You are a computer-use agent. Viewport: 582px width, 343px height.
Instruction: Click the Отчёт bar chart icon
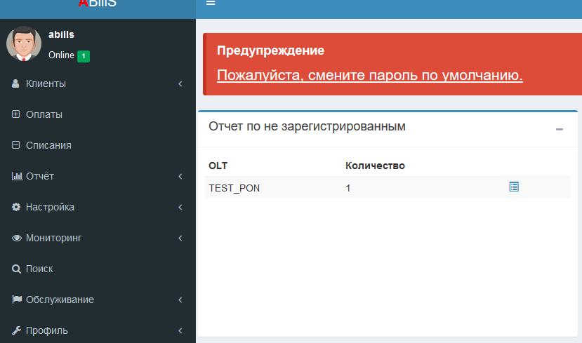17,176
